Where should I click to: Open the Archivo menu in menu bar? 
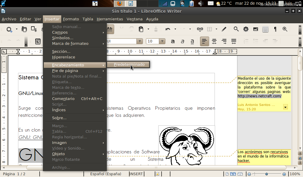pos(9,19)
